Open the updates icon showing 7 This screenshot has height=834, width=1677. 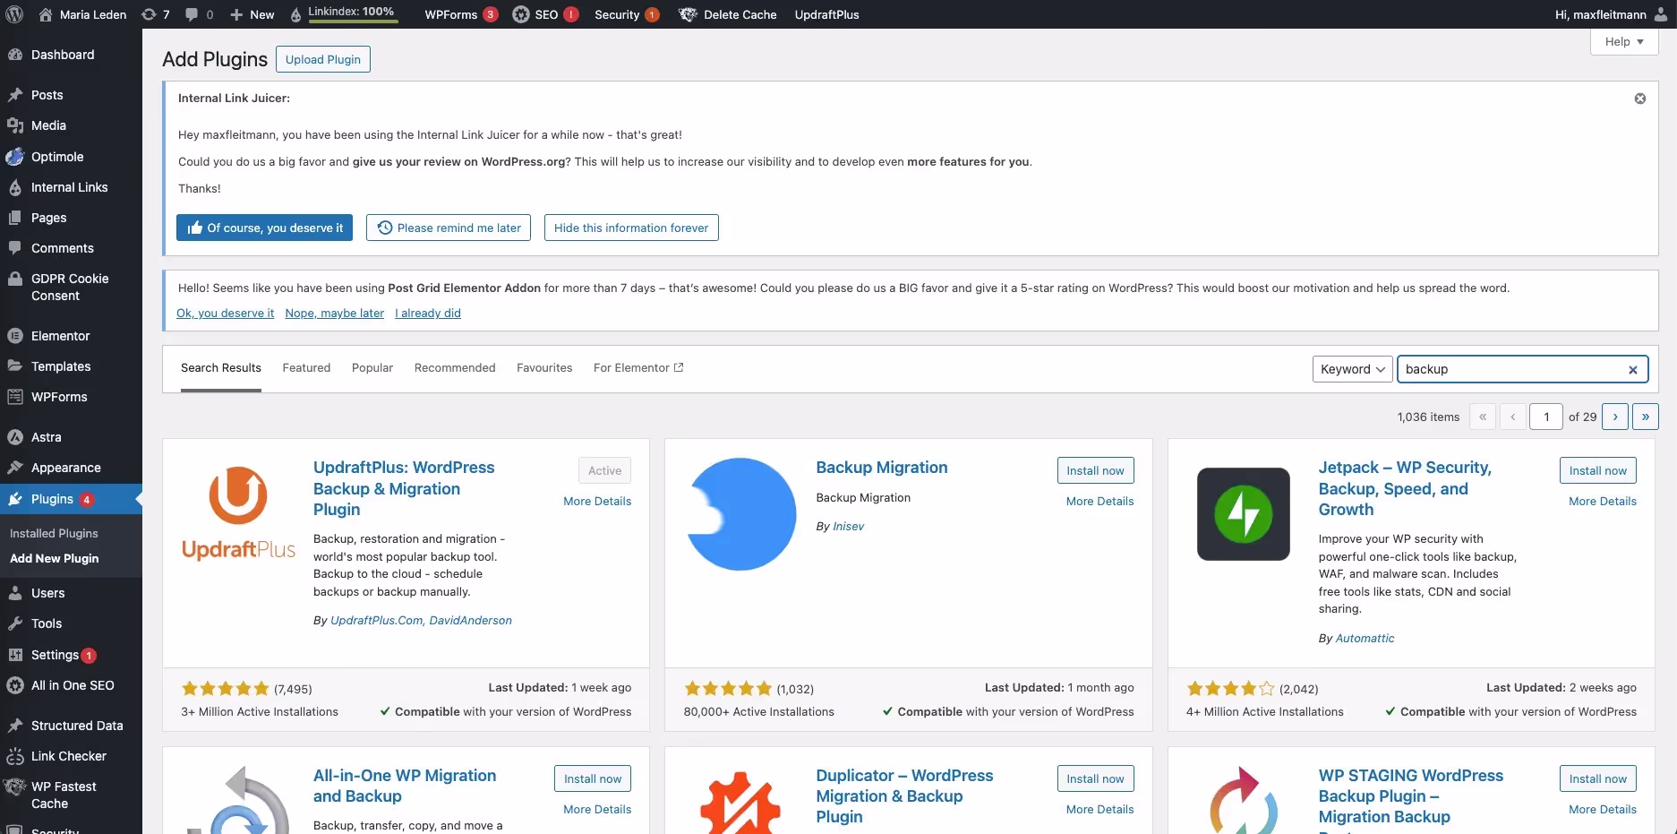(150, 14)
